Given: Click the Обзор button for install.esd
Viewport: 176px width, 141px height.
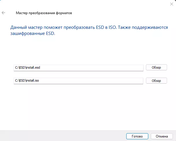Looking at the screenshot, I should coord(156,67).
